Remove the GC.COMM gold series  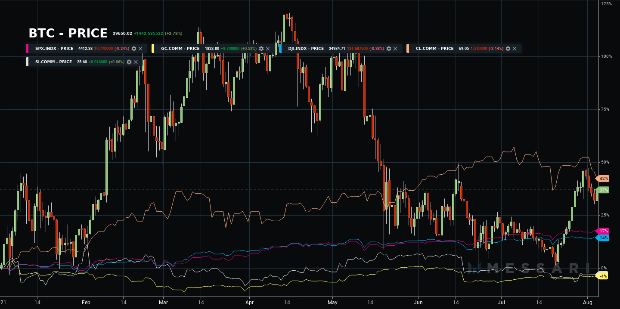(x=267, y=49)
